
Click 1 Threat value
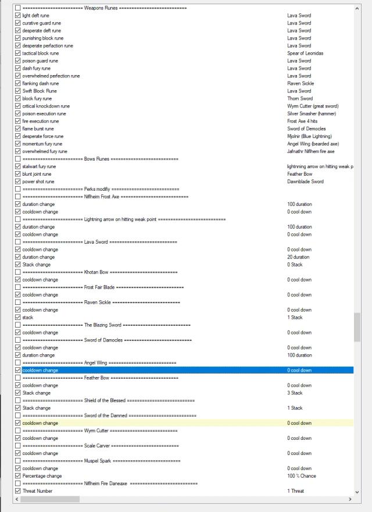[x=295, y=491]
